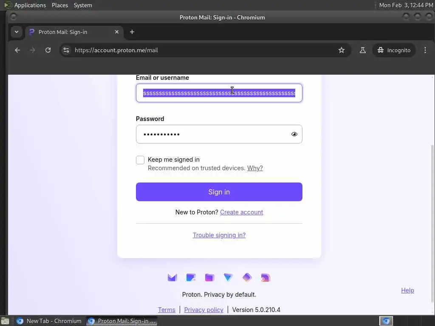Click the clock Mon Feb 3, 12:44 PM
The image size is (435, 326).
point(406,5)
